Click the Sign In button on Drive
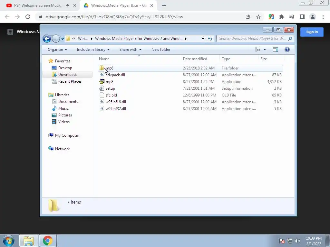This screenshot has height=247, width=330. 312,32
